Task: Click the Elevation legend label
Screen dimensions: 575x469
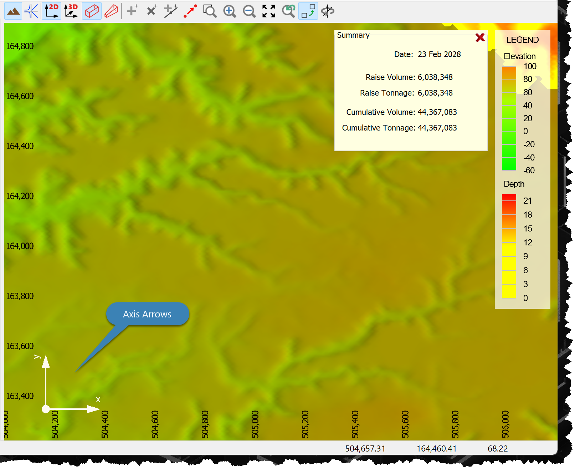Action: click(x=520, y=56)
